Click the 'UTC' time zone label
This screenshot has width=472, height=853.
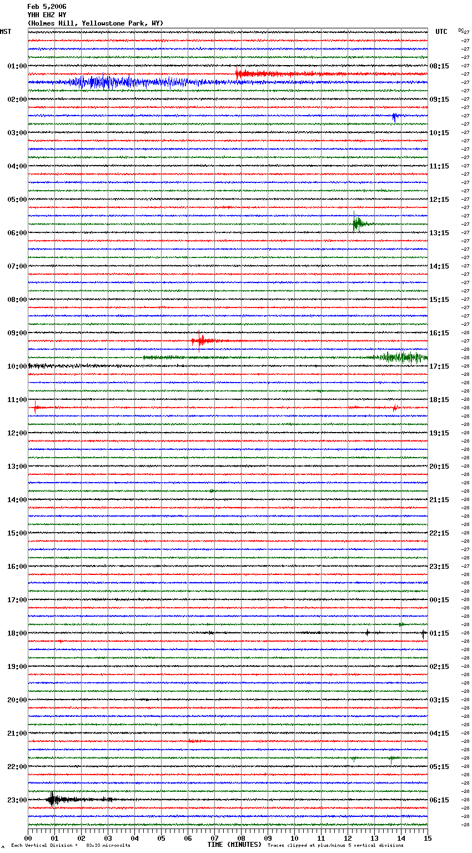pos(441,32)
